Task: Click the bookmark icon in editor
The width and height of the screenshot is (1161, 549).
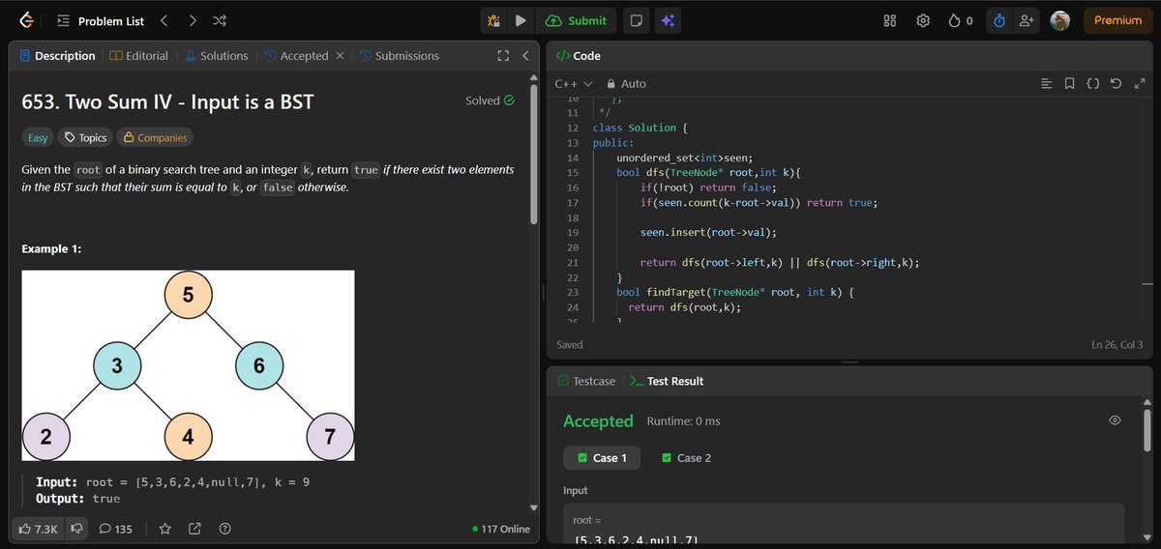Action: tap(1069, 84)
